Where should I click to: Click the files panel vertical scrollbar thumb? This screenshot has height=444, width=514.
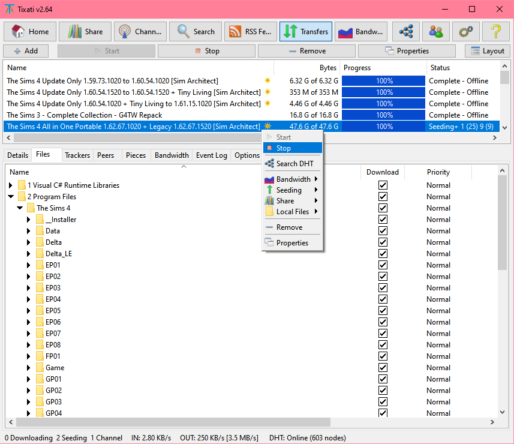point(502,223)
